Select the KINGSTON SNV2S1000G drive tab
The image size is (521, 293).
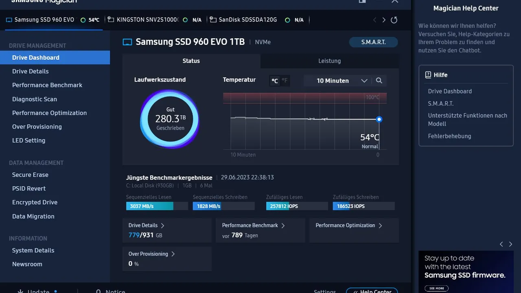coord(155,20)
